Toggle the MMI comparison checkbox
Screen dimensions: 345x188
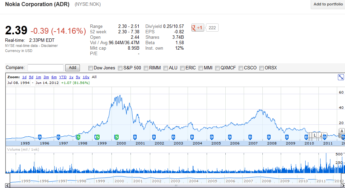[201, 68]
